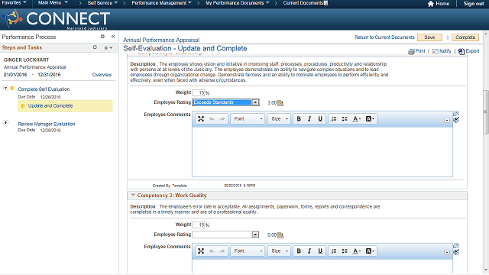The image size is (489, 275).
Task: Open the Main Menu dropdown
Action: tap(53, 3)
